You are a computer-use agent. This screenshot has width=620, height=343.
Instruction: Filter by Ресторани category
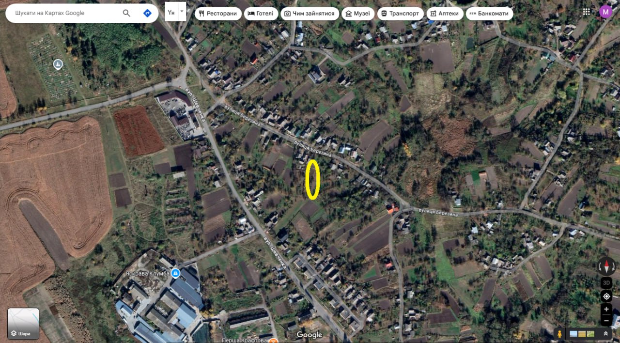(x=218, y=14)
